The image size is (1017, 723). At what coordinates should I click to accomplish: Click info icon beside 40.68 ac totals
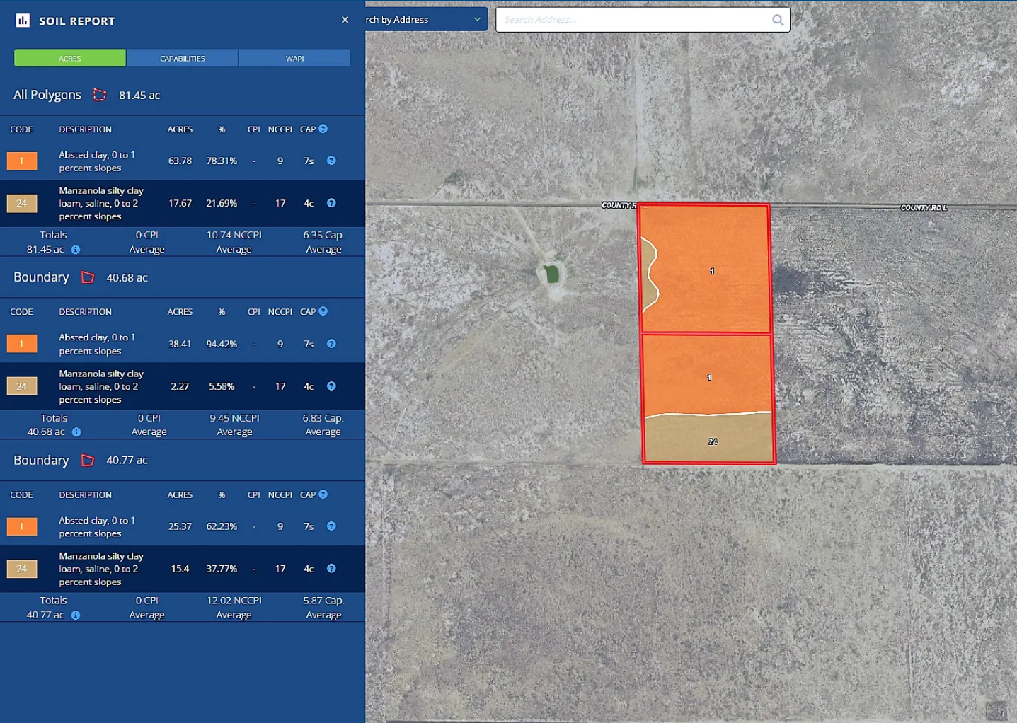(76, 432)
